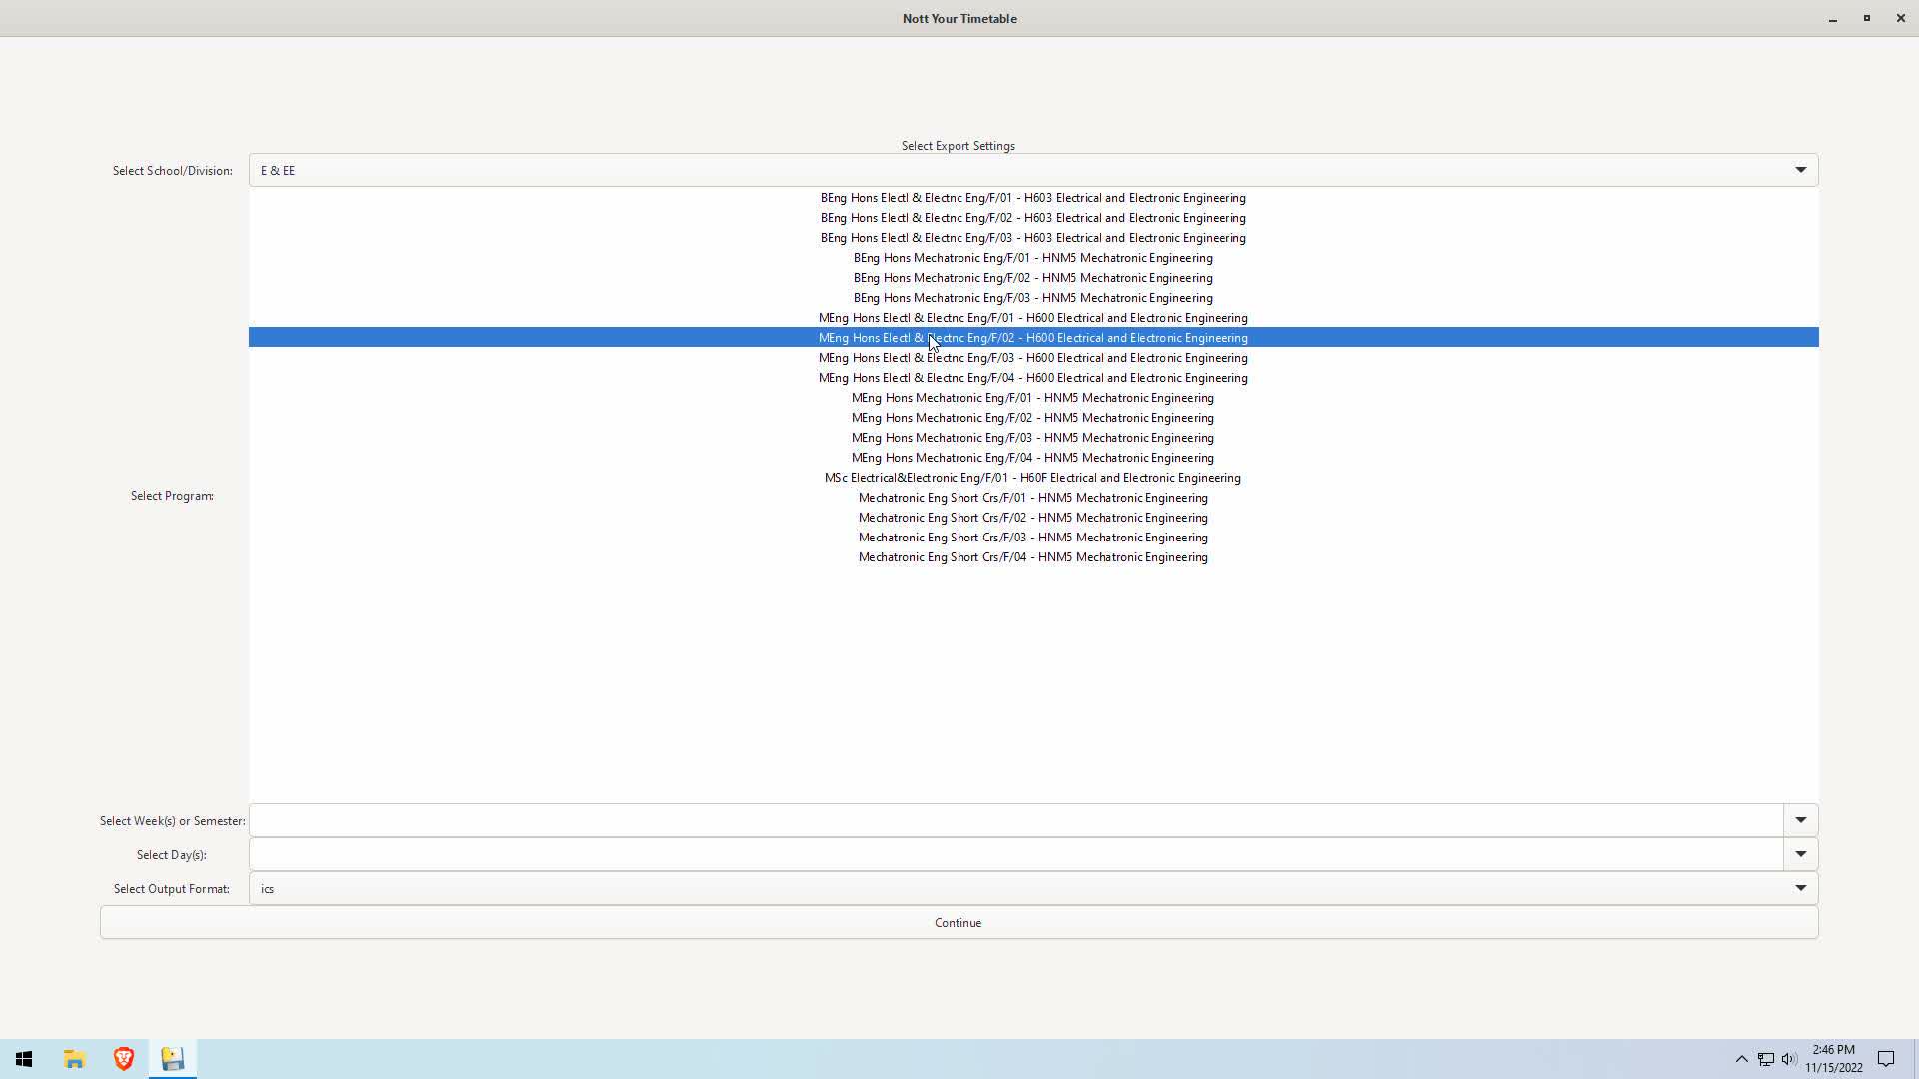1919x1079 pixels.
Task: Select Mechatronic Eng Short Crs/F/02
Action: tap(1032, 518)
